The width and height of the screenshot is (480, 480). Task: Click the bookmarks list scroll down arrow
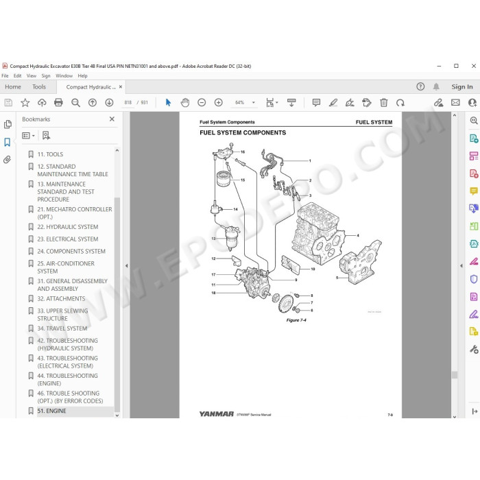[117, 416]
